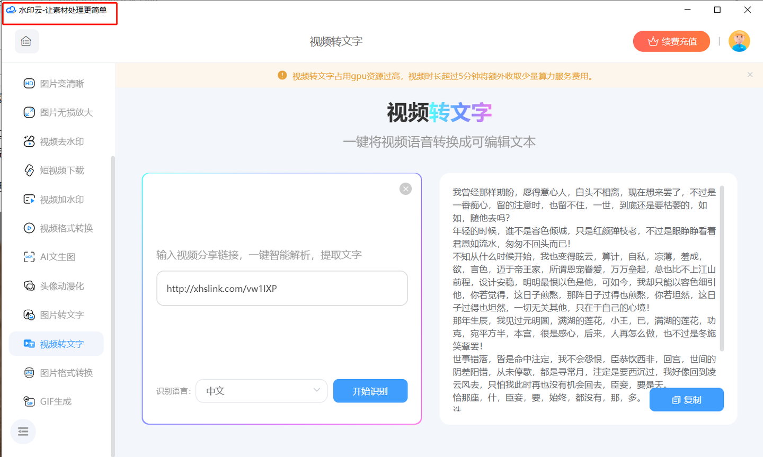Open 头像动漫化 icon
The width and height of the screenshot is (763, 457).
point(29,286)
